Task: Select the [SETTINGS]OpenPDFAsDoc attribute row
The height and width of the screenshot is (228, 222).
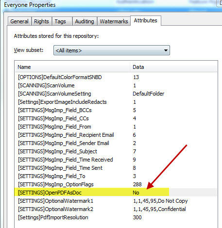Action: click(x=116, y=193)
